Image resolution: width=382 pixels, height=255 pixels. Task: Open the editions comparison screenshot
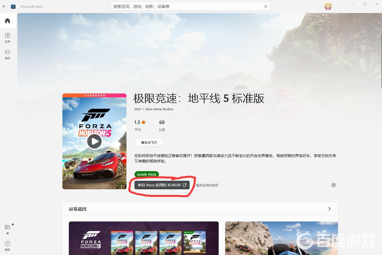(144, 238)
